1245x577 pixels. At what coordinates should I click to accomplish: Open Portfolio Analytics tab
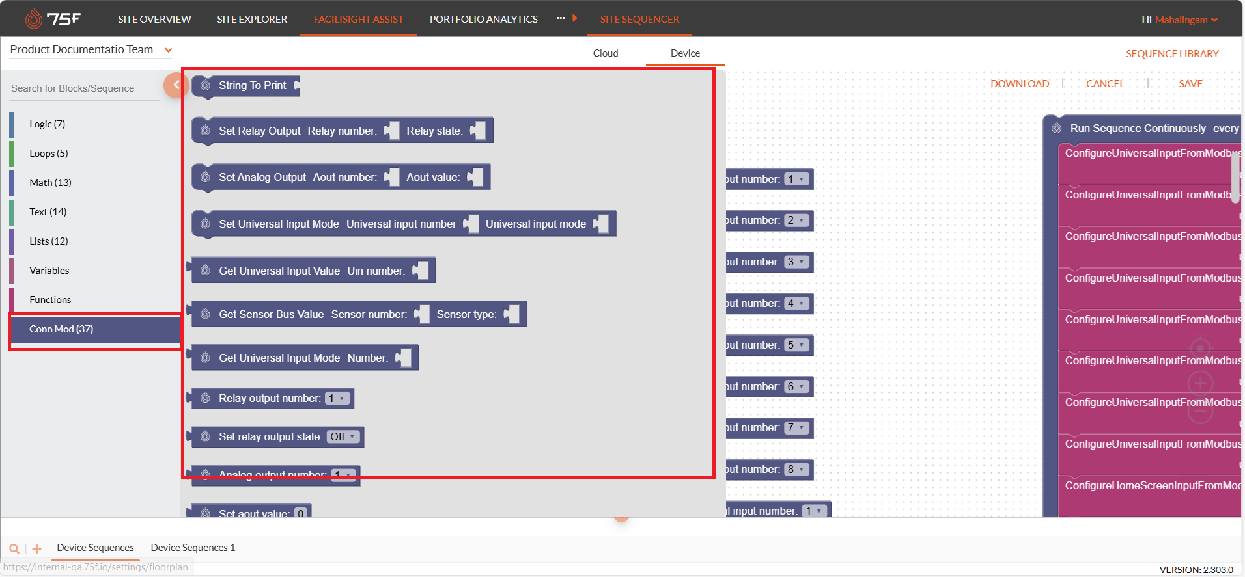click(484, 20)
